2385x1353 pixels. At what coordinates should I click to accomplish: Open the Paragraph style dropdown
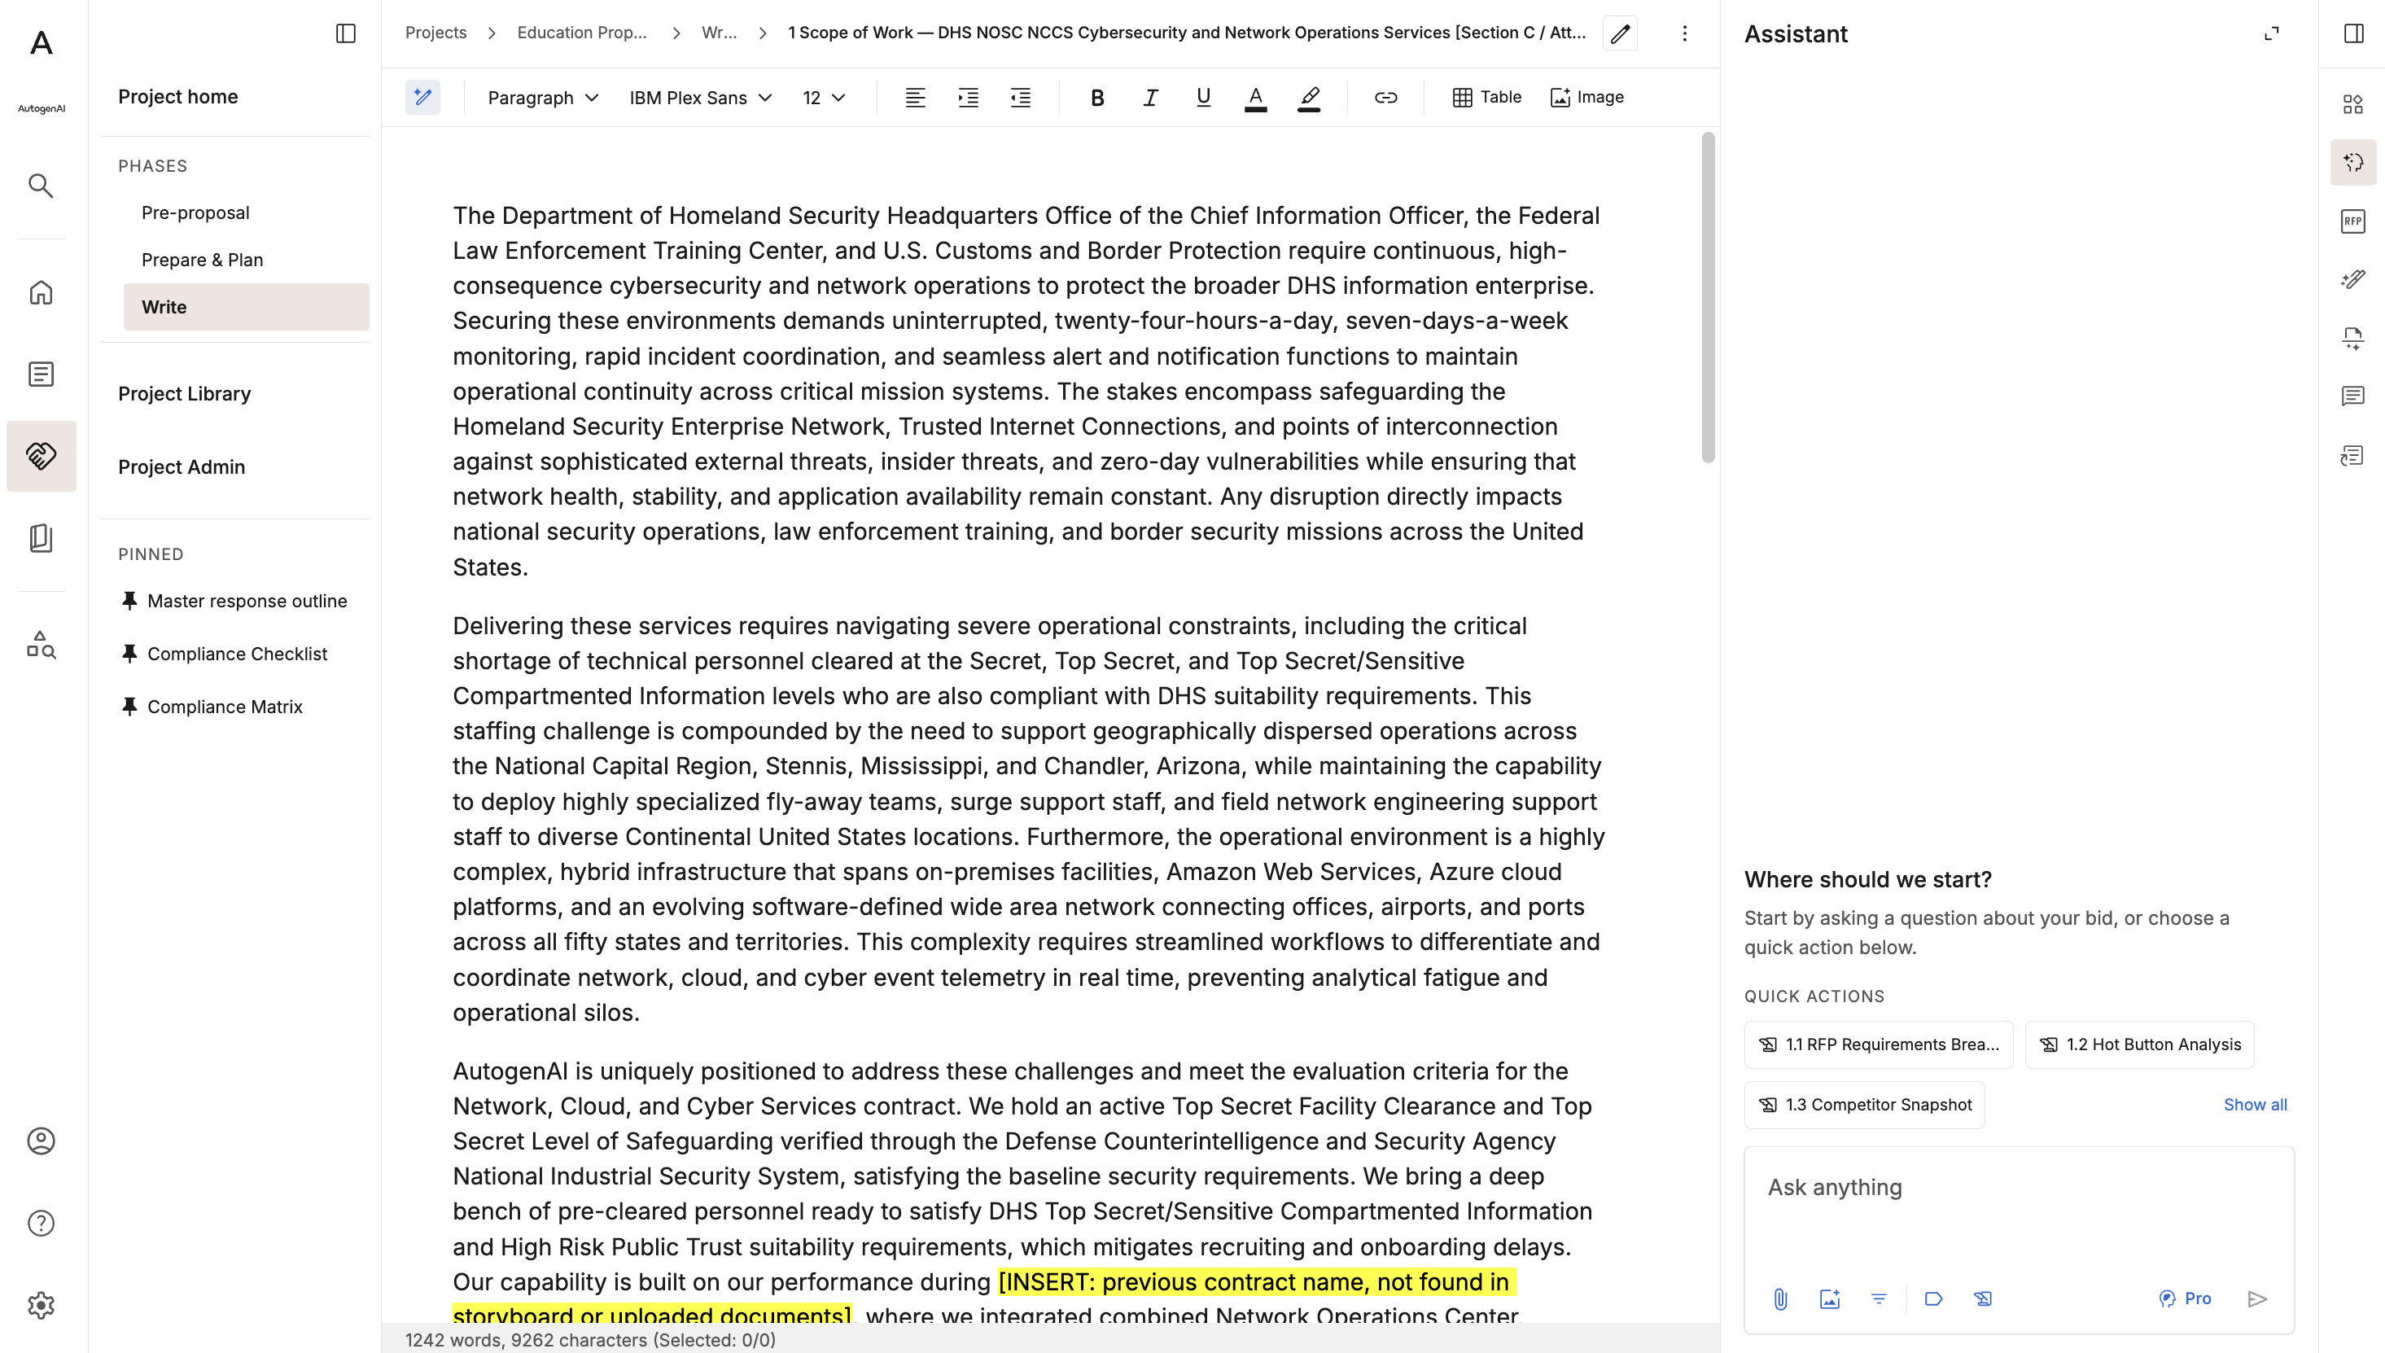(x=543, y=98)
